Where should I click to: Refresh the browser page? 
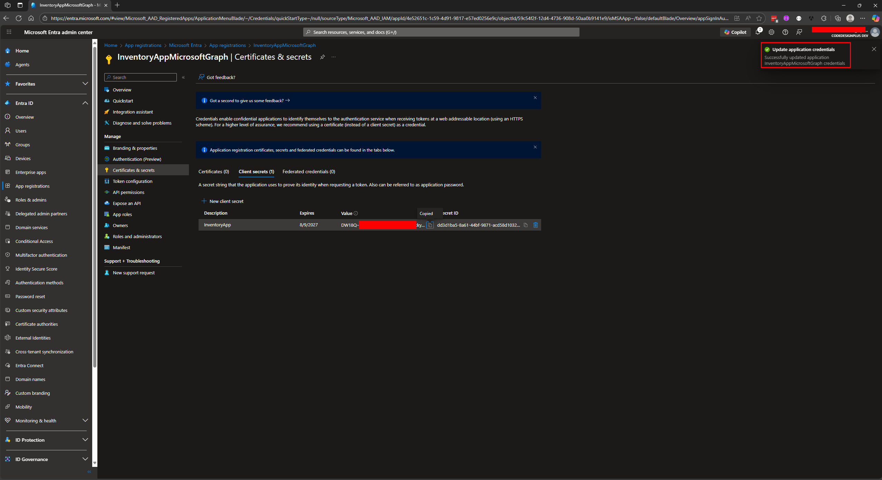coord(19,18)
